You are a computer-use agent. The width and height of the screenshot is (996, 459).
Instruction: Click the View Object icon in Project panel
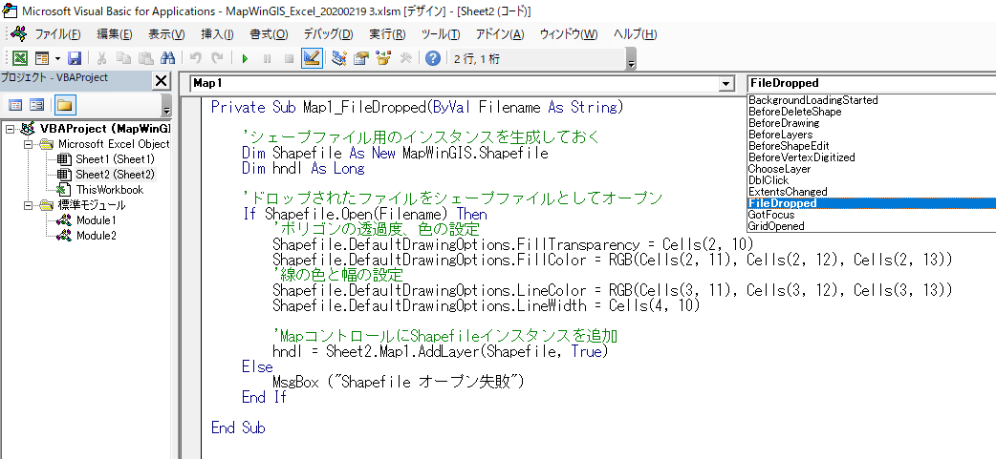click(37, 105)
